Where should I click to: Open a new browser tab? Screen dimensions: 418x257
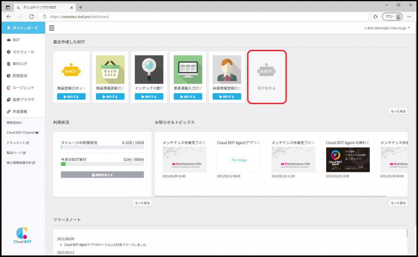(80, 7)
